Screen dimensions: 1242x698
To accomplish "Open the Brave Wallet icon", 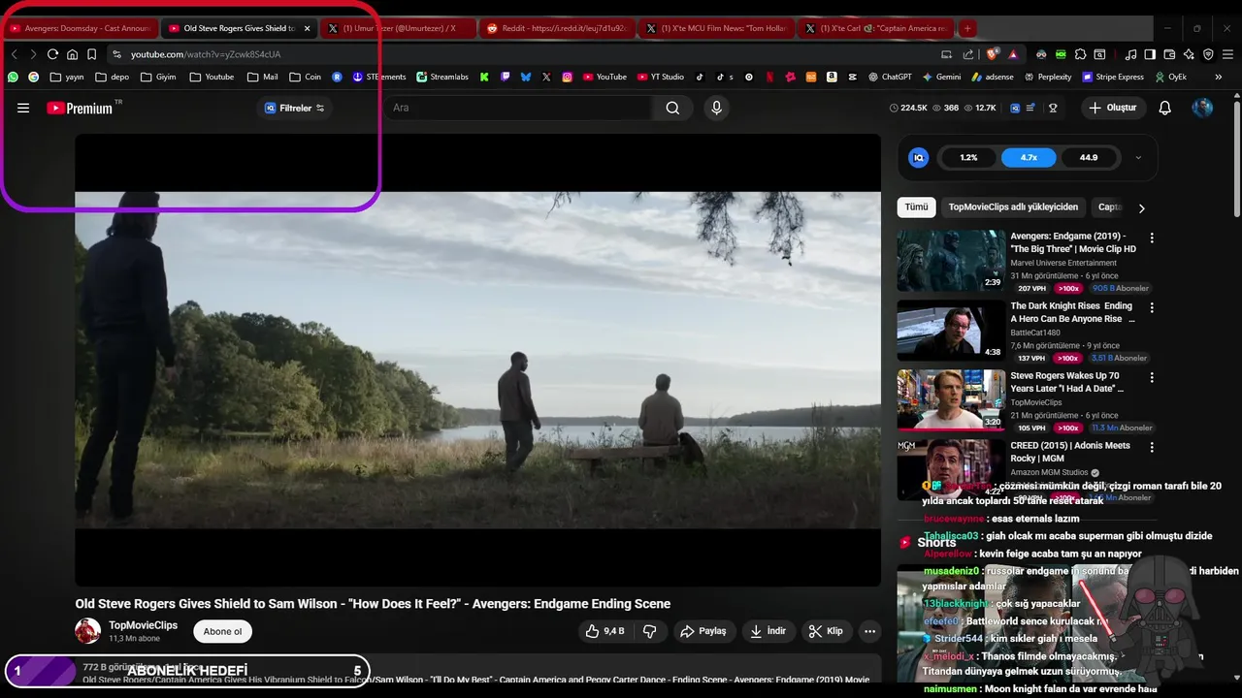I will click(1169, 54).
